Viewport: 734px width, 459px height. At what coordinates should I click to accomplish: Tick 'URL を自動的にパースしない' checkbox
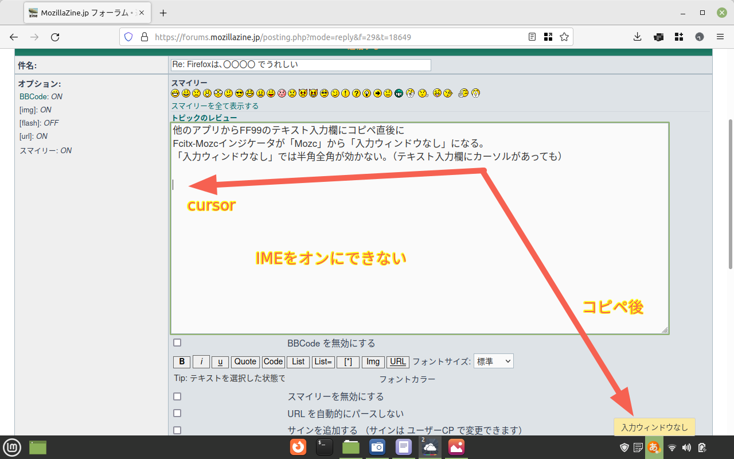coord(177,413)
